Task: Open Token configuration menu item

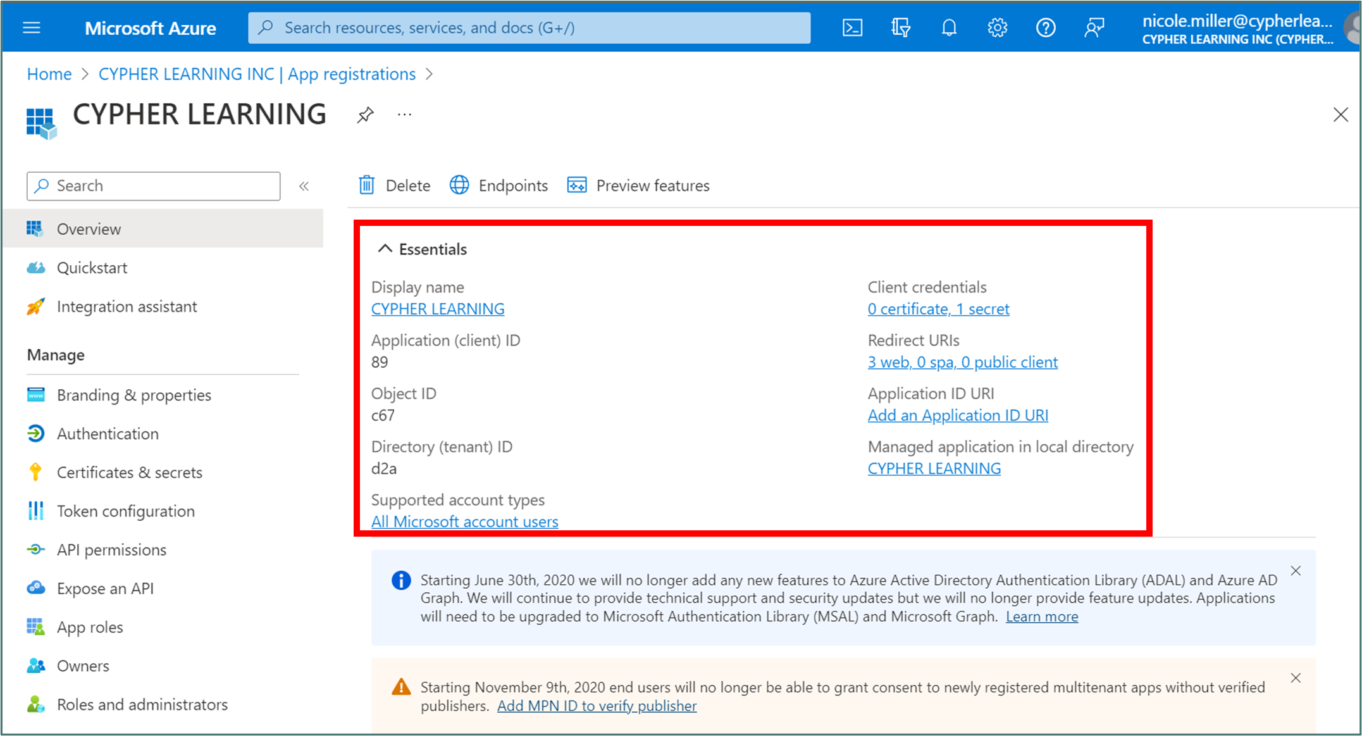Action: pos(125,511)
